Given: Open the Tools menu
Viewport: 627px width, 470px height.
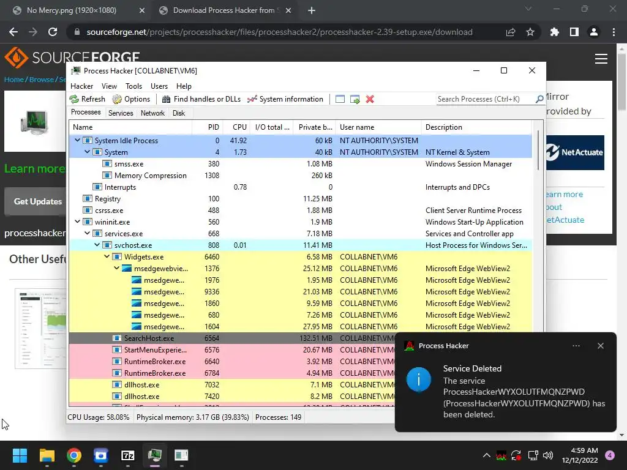Looking at the screenshot, I should (x=133, y=86).
